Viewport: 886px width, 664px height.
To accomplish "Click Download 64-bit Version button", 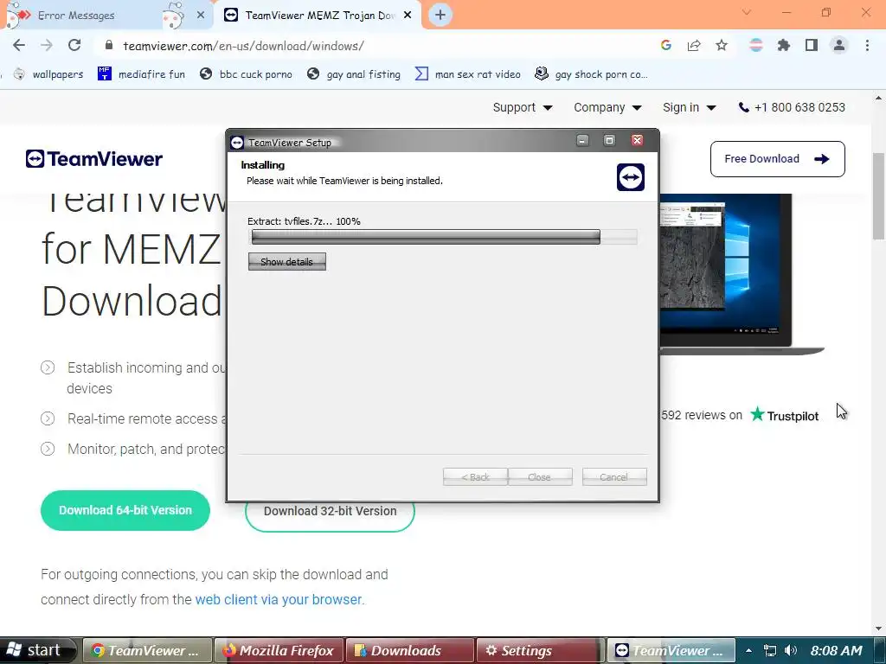I will (125, 510).
